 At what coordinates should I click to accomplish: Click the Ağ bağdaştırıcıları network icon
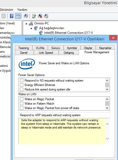pyautogui.click(x=36, y=28)
